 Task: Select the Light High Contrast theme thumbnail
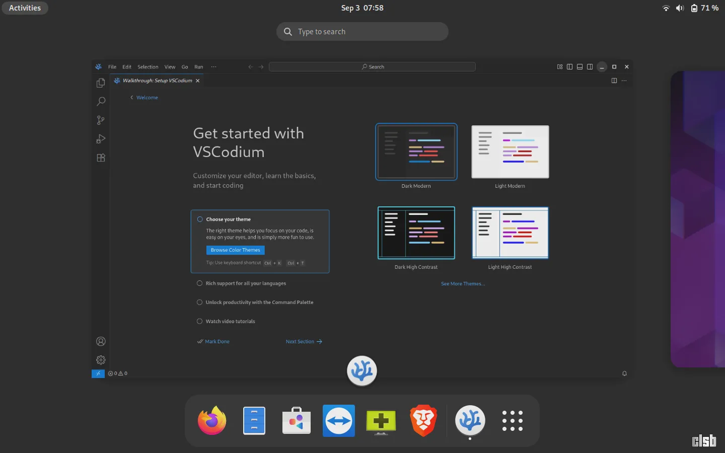[510, 233]
